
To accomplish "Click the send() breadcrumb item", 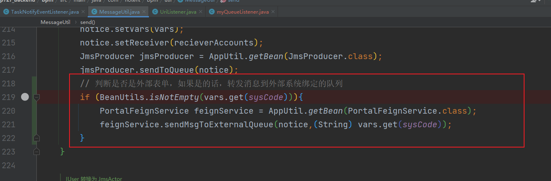I will pyautogui.click(x=88, y=22).
